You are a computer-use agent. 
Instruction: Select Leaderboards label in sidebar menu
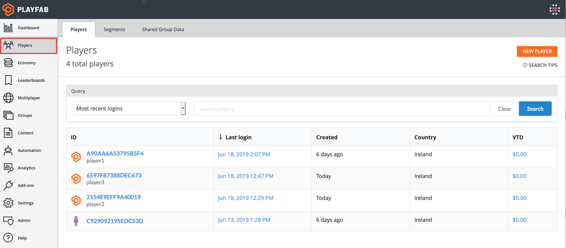(31, 80)
